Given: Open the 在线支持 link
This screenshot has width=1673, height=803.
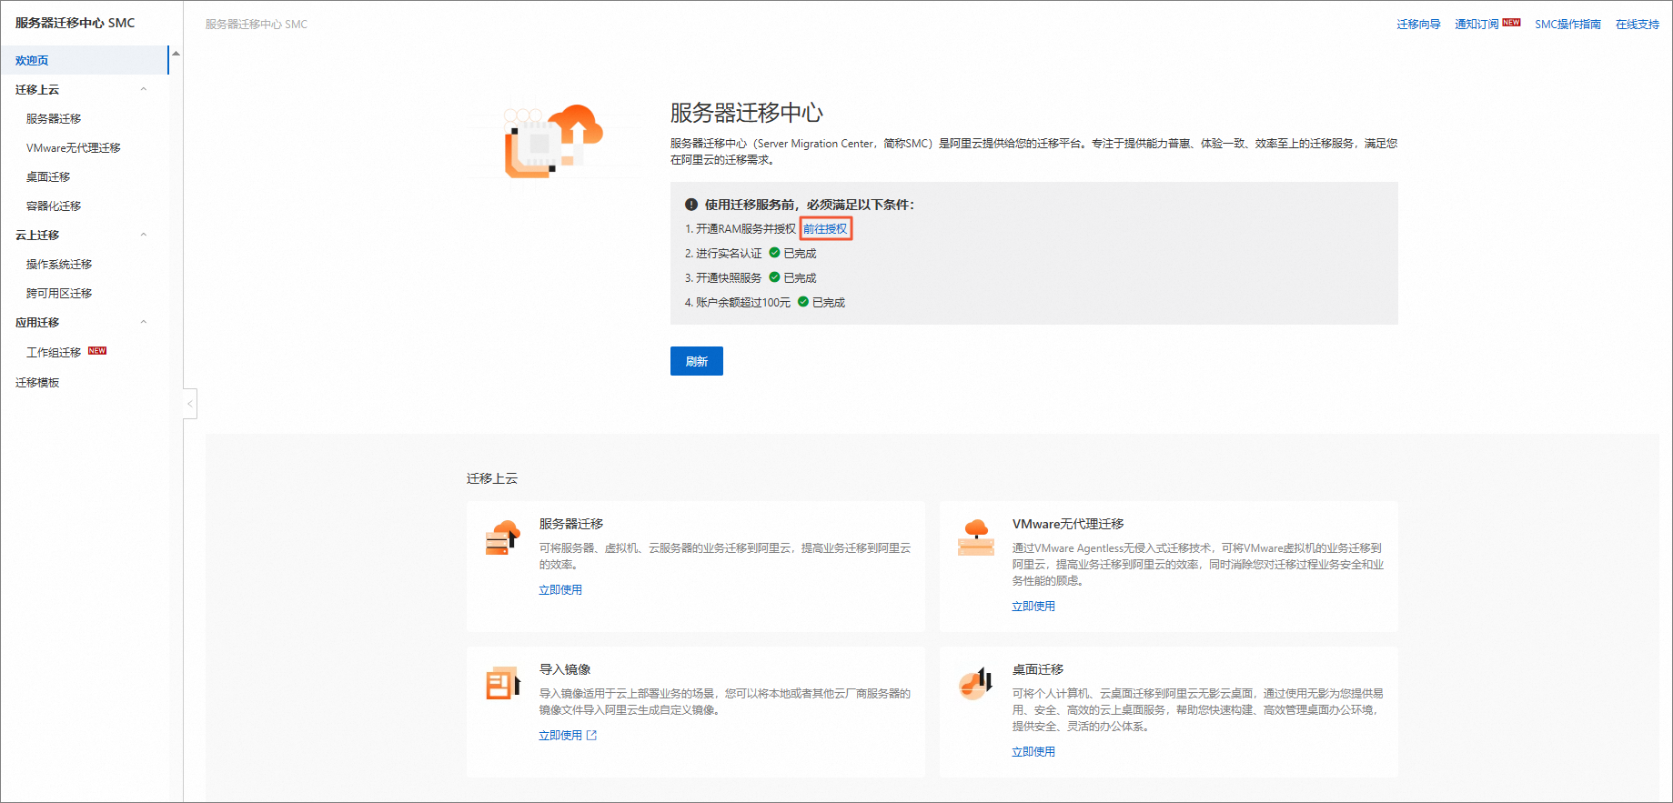Looking at the screenshot, I should coord(1638,25).
